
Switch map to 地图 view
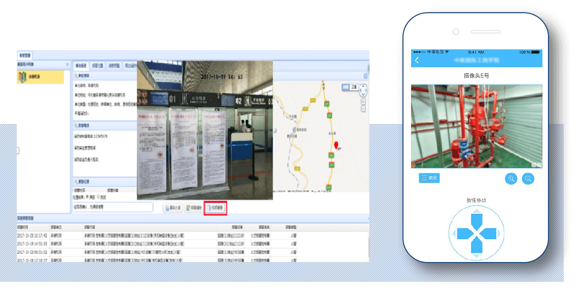pos(345,87)
